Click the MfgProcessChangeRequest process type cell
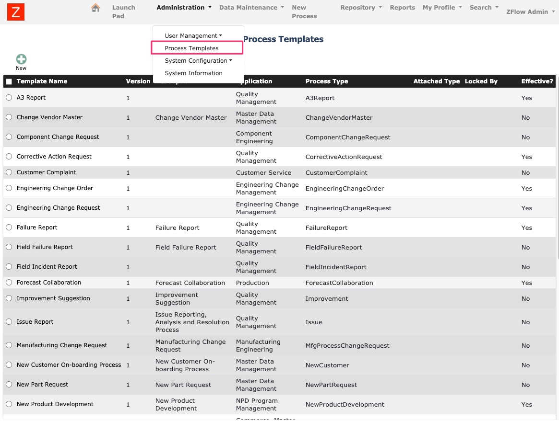 [347, 345]
